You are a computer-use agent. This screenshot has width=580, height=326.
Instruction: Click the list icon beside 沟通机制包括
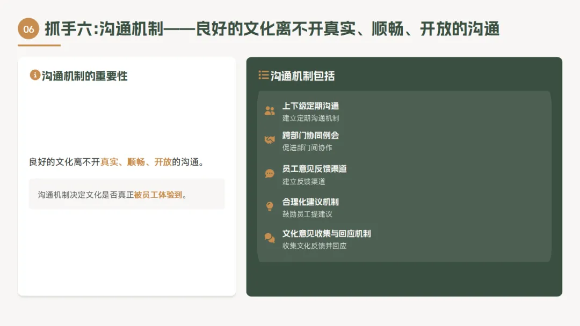(x=263, y=75)
